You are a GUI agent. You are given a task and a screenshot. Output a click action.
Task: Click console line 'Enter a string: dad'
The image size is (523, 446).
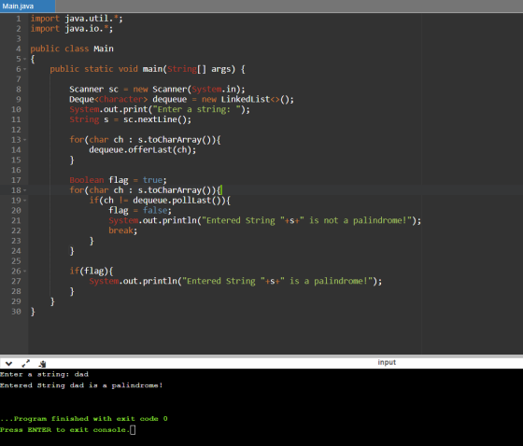45,374
